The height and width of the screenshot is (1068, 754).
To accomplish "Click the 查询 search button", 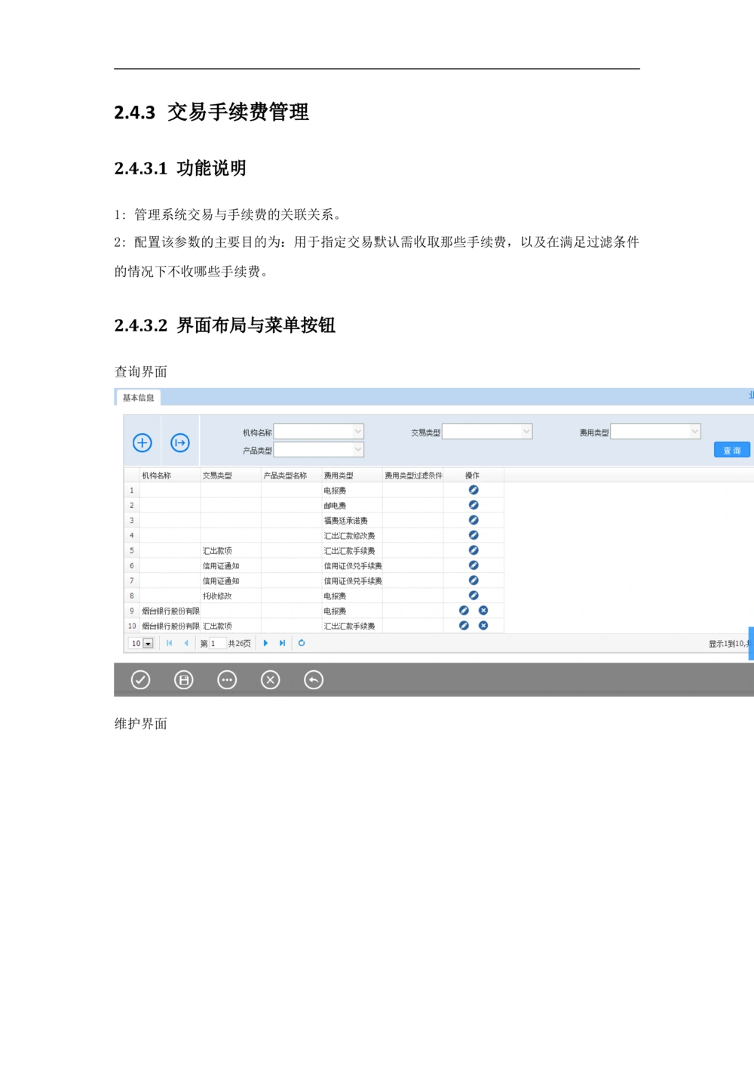I will point(731,451).
